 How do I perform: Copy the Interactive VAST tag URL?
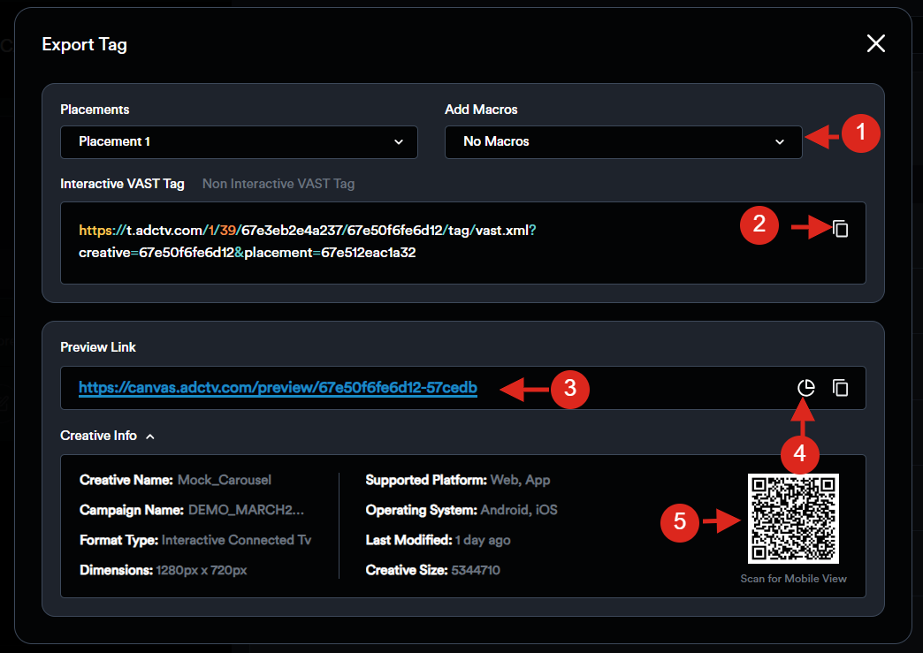[841, 229]
